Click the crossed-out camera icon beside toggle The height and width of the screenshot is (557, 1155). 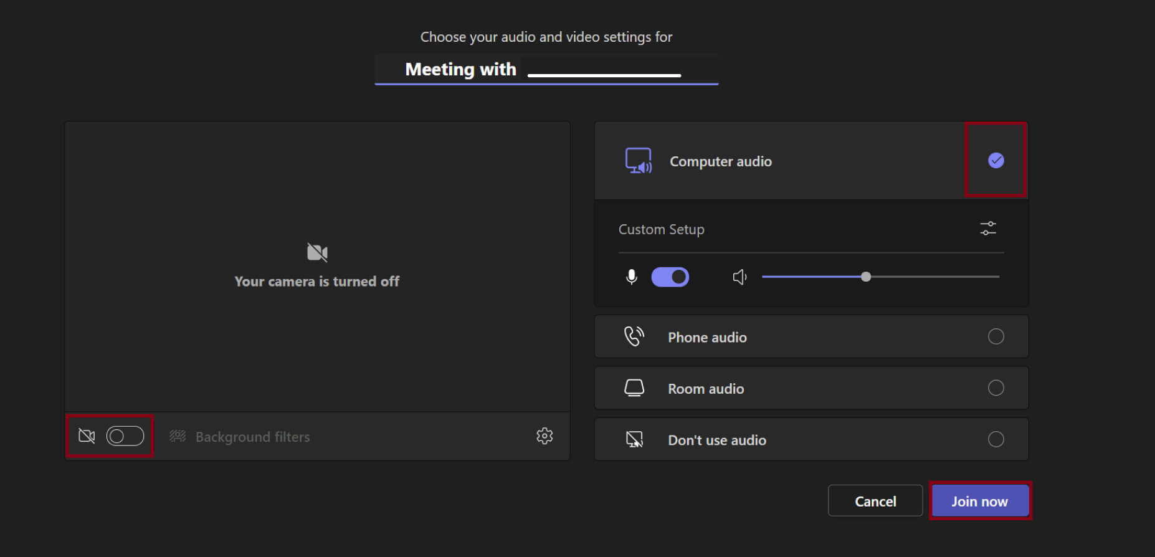(87, 436)
